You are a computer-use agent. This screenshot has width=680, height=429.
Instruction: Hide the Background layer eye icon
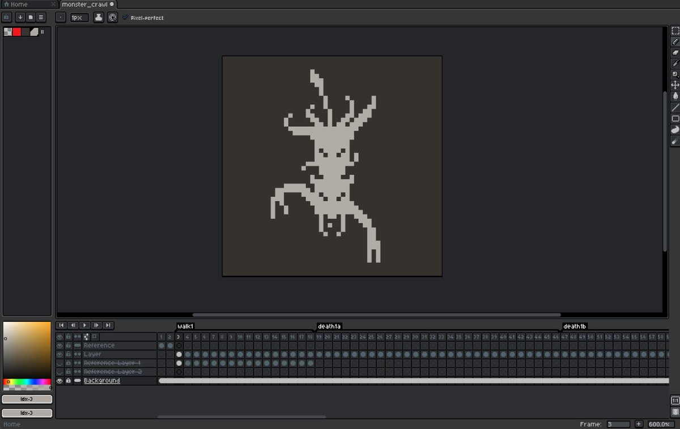59,380
